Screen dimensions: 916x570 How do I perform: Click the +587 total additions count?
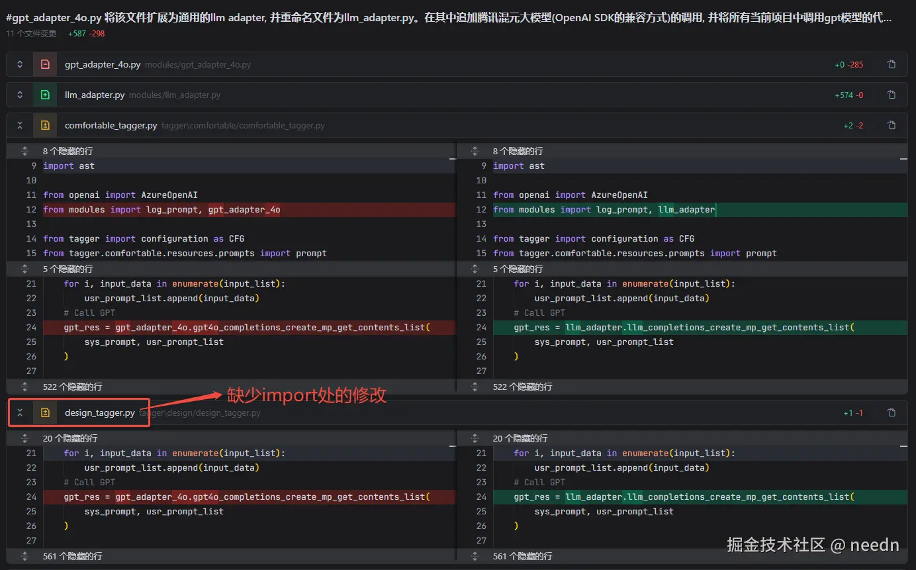(x=77, y=33)
